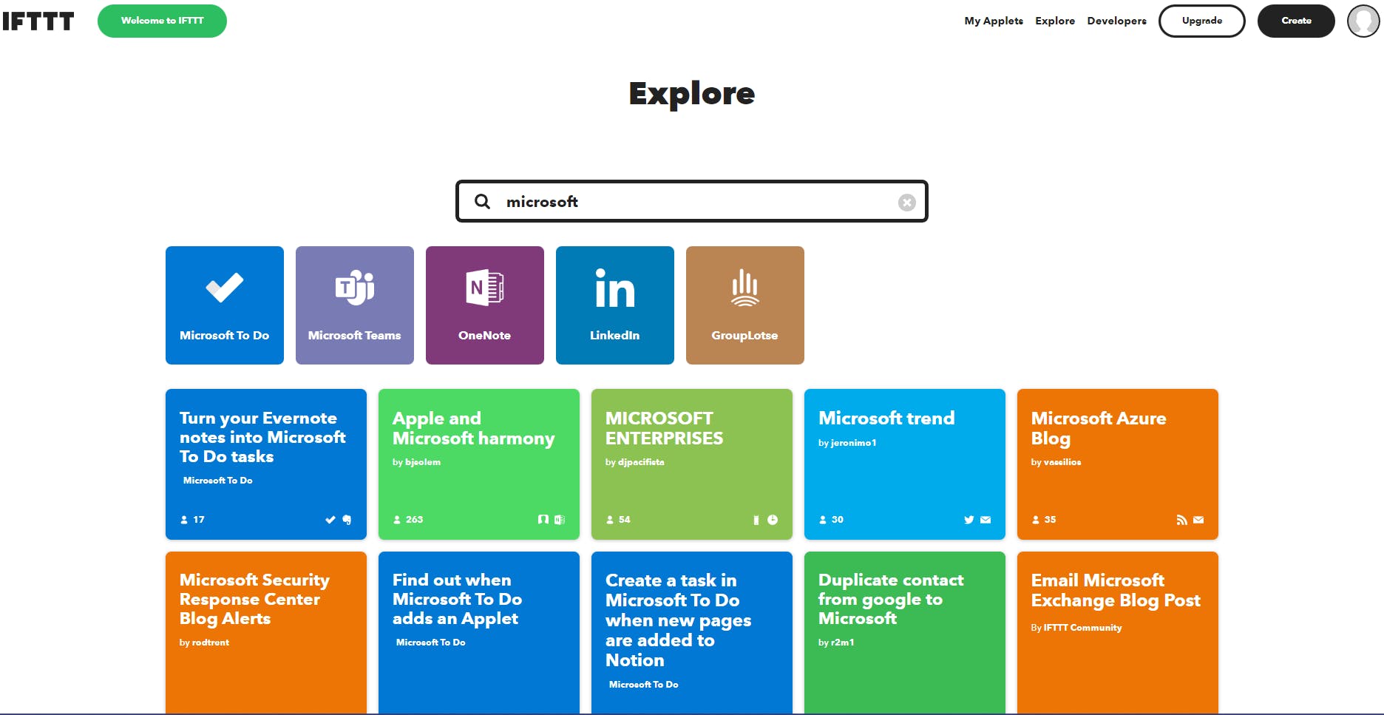Select the OneNote service tile
The image size is (1384, 715).
tap(485, 305)
